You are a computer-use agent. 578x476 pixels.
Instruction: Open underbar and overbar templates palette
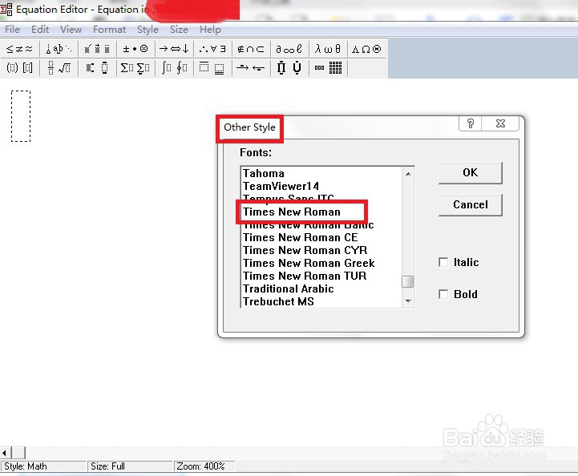212,68
